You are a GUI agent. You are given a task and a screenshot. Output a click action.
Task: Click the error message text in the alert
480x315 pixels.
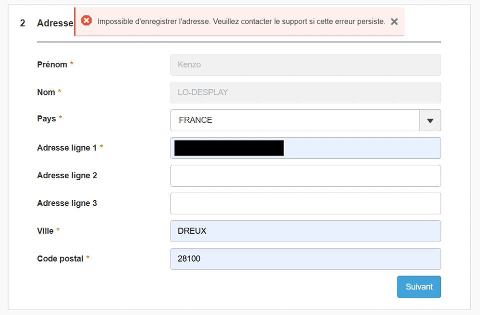(241, 21)
